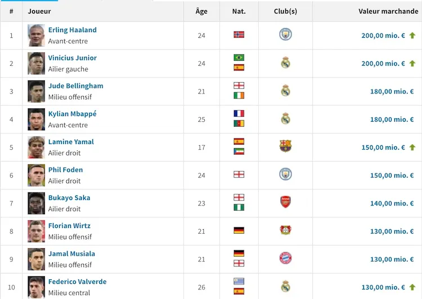The height and width of the screenshot is (299, 422).
Task: Click Vinicius Junior's portrait thumbnail
Action: [37, 63]
